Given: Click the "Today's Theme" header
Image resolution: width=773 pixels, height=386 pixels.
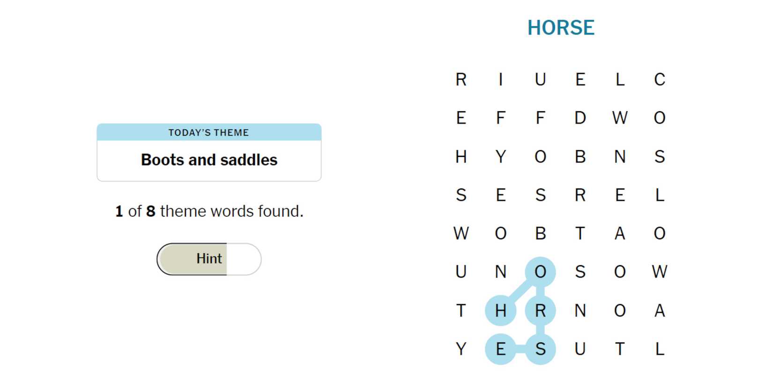Looking at the screenshot, I should 209,132.
